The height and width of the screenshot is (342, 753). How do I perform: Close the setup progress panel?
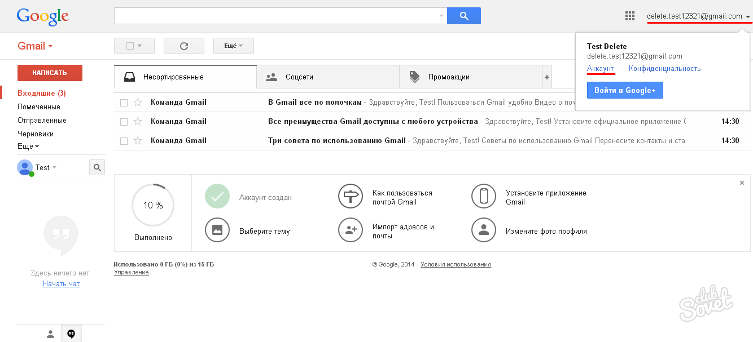coord(742,183)
